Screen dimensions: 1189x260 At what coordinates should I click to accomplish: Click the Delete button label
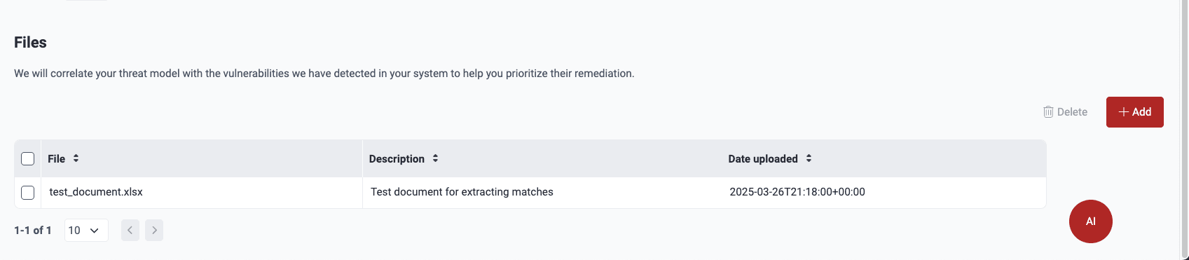[1072, 112]
